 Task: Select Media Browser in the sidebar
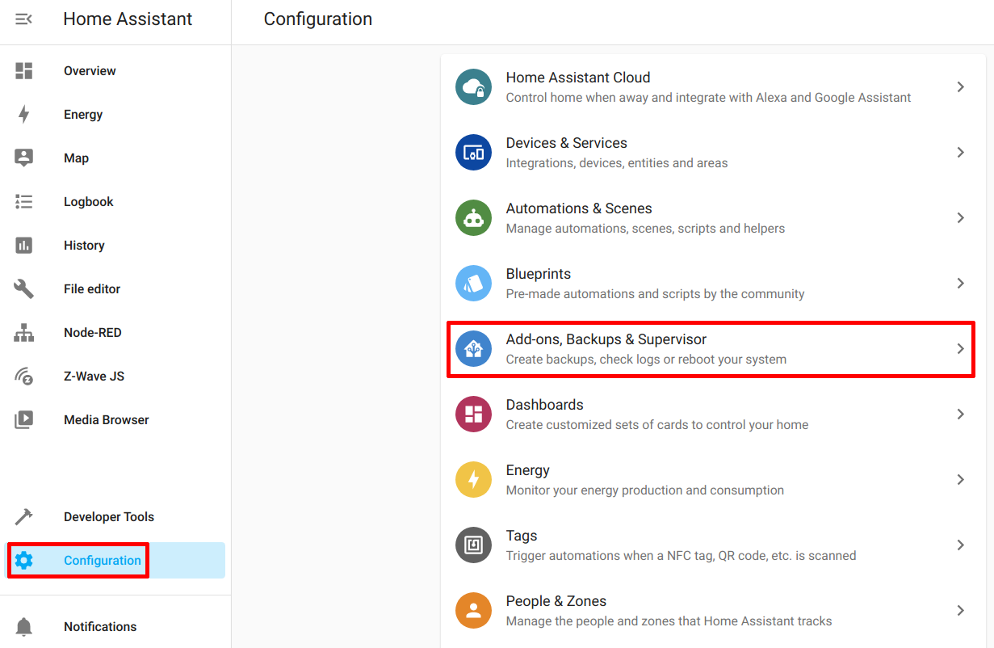coord(115,420)
